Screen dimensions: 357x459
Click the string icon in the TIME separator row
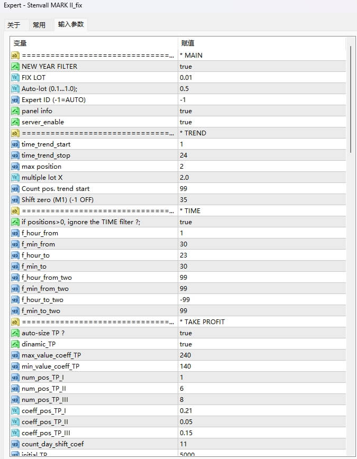click(x=15, y=211)
